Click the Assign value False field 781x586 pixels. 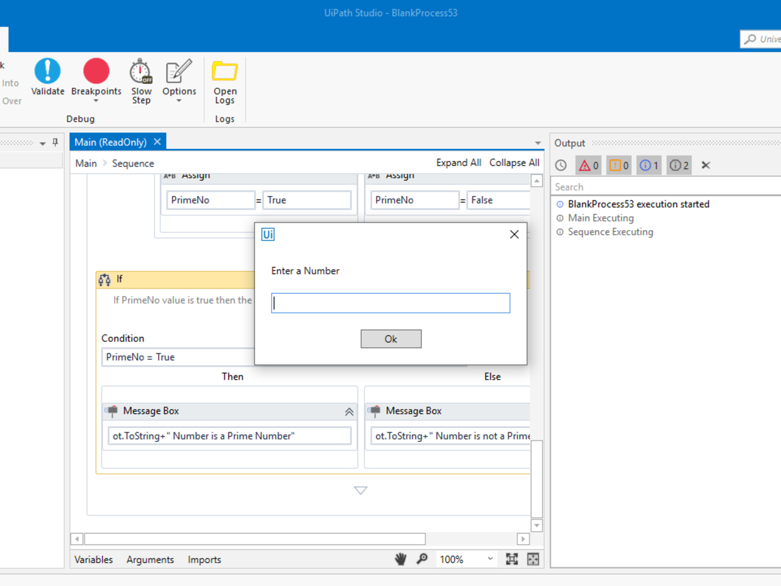[x=498, y=200]
